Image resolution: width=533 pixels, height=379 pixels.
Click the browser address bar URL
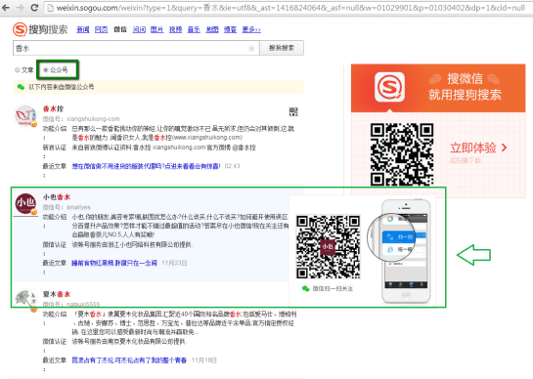(290, 8)
